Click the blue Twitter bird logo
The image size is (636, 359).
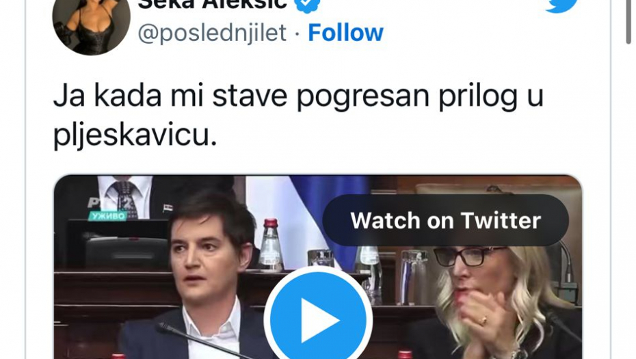[561, 5]
